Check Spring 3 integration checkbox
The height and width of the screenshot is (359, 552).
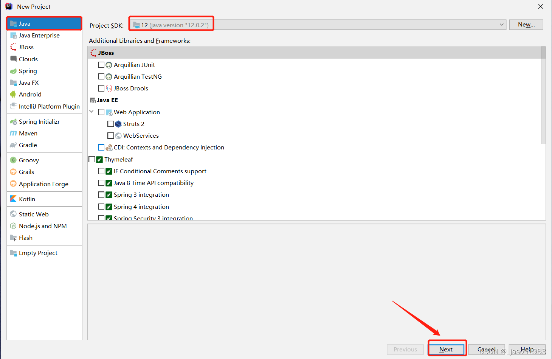(101, 194)
